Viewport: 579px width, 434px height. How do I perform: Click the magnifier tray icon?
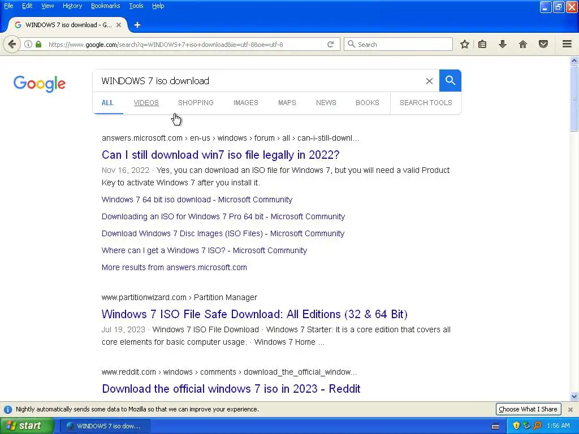pos(537,426)
